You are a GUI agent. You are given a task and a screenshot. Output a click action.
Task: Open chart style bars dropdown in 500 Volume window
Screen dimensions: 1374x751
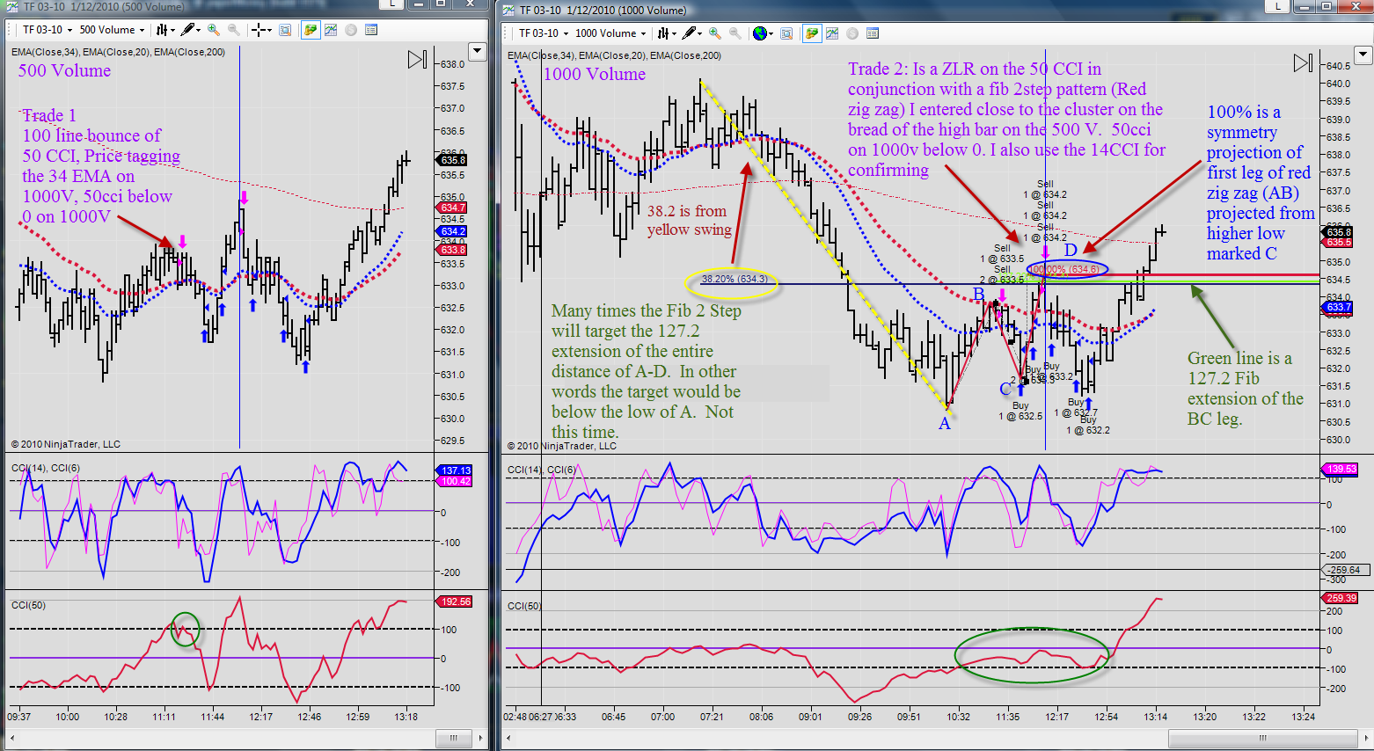coord(164,30)
